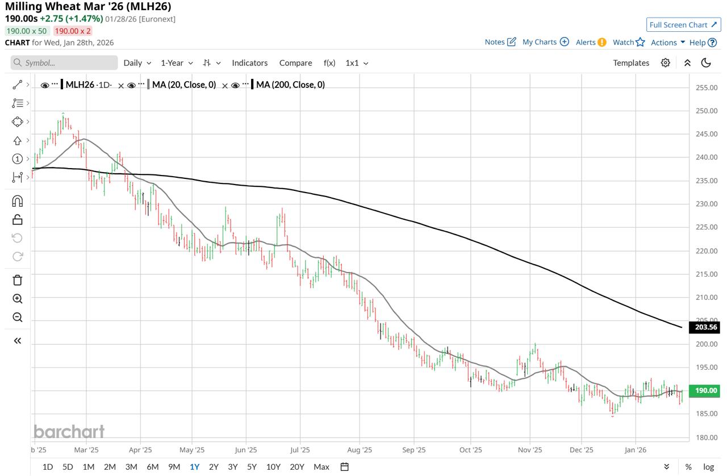Viewport: 727px width, 476px height.
Task: Switch to dark mode with moon icon
Action: (x=706, y=63)
